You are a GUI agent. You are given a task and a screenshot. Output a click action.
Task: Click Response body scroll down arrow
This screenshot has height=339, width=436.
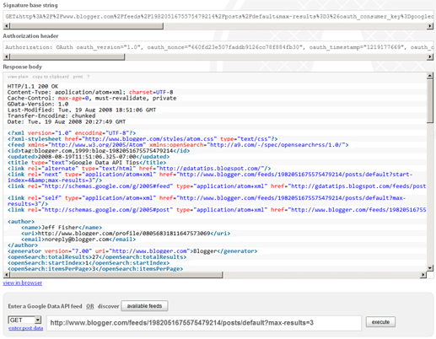pos(430,268)
